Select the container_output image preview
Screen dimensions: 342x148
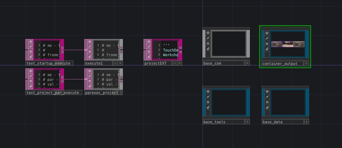[288, 44]
